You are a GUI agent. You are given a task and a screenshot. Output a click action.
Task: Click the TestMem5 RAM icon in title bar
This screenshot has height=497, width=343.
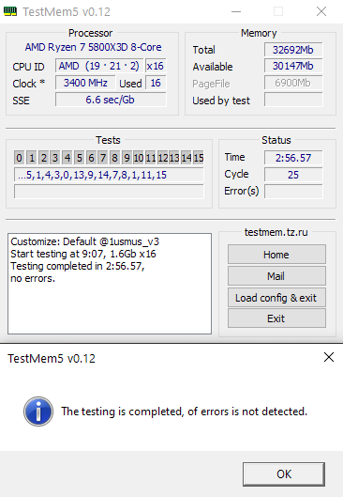[x=10, y=11]
